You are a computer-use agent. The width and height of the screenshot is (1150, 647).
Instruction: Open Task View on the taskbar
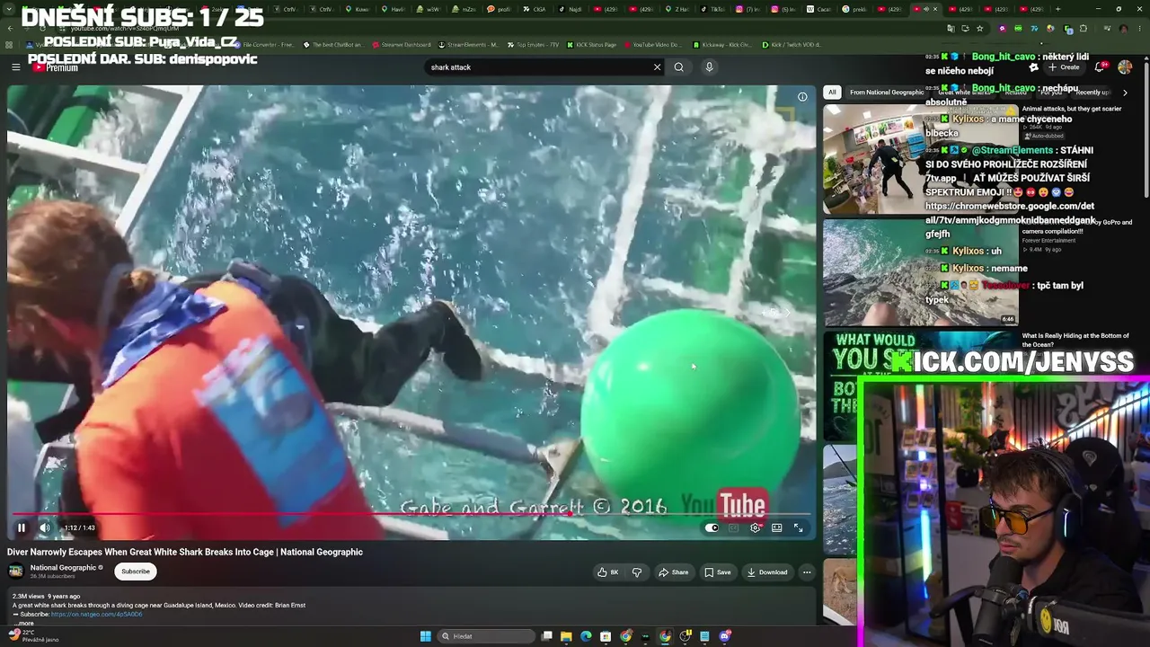[x=546, y=636]
